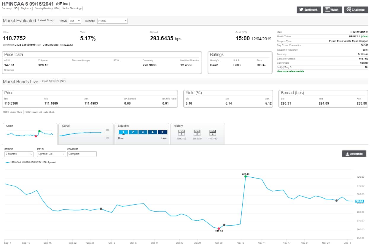Image resolution: width=371 pixels, height=249 pixels.
Task: Click the Sr Unsec seniority value
Action: coord(363,54)
